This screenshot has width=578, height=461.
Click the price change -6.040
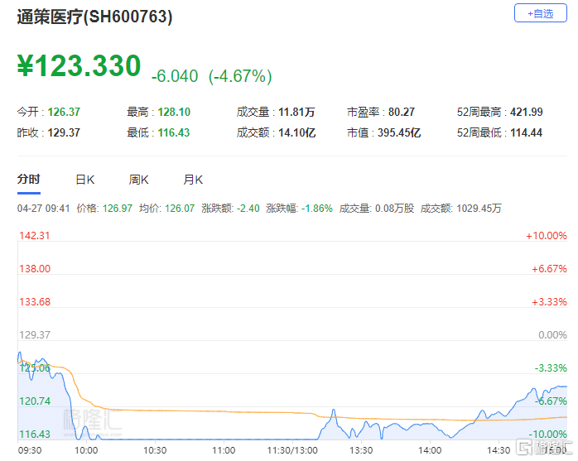[x=175, y=76]
